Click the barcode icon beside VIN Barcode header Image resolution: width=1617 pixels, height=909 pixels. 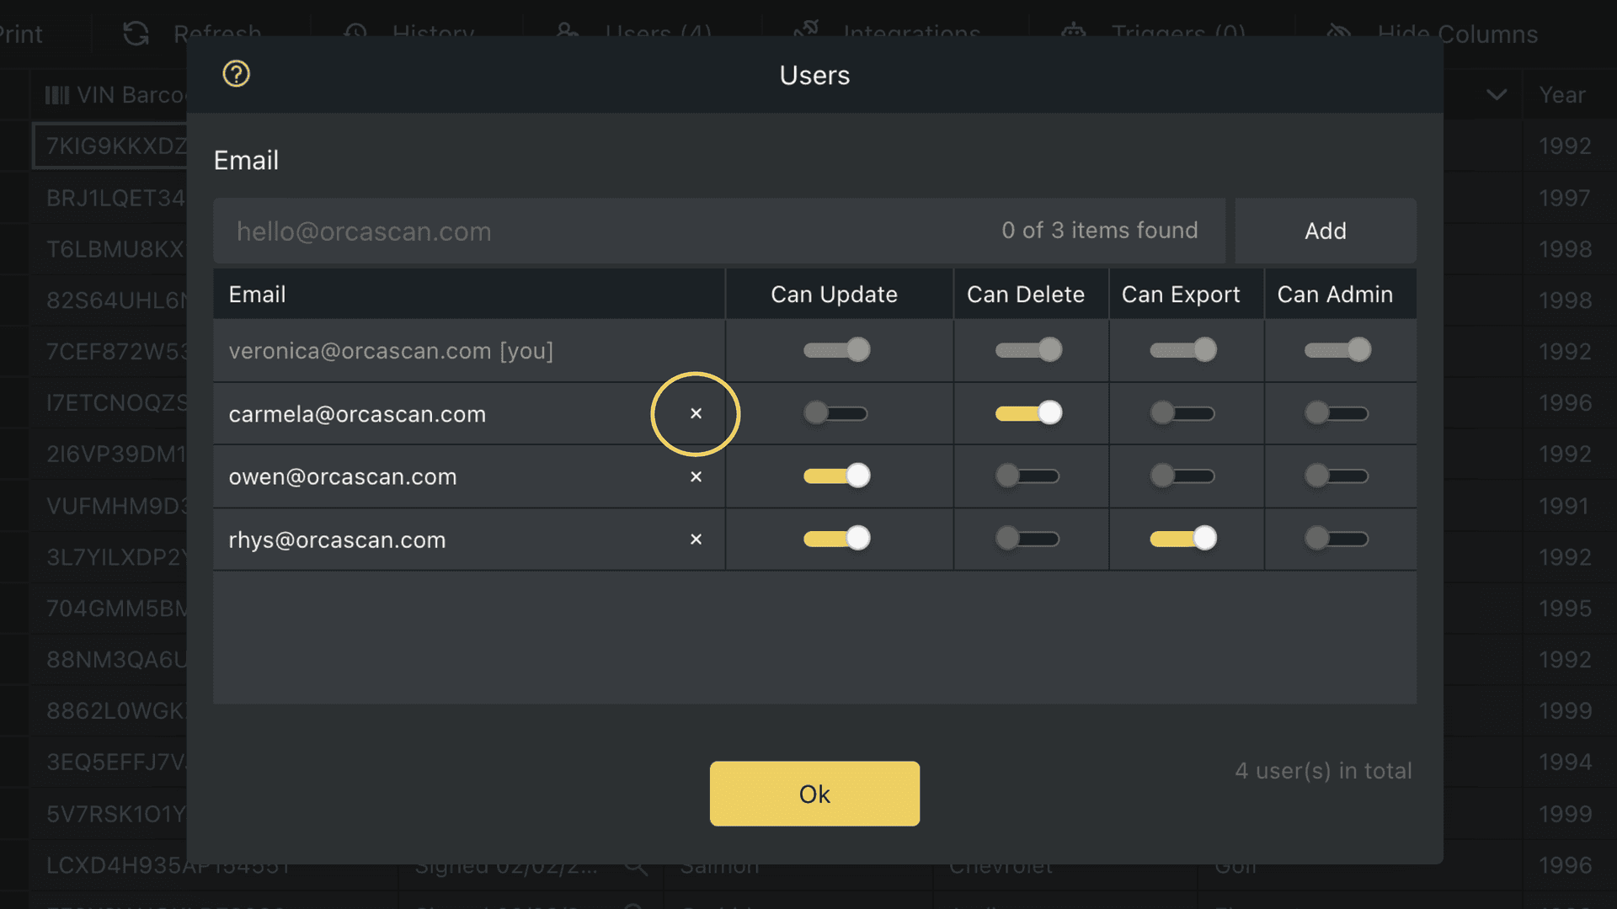[57, 95]
